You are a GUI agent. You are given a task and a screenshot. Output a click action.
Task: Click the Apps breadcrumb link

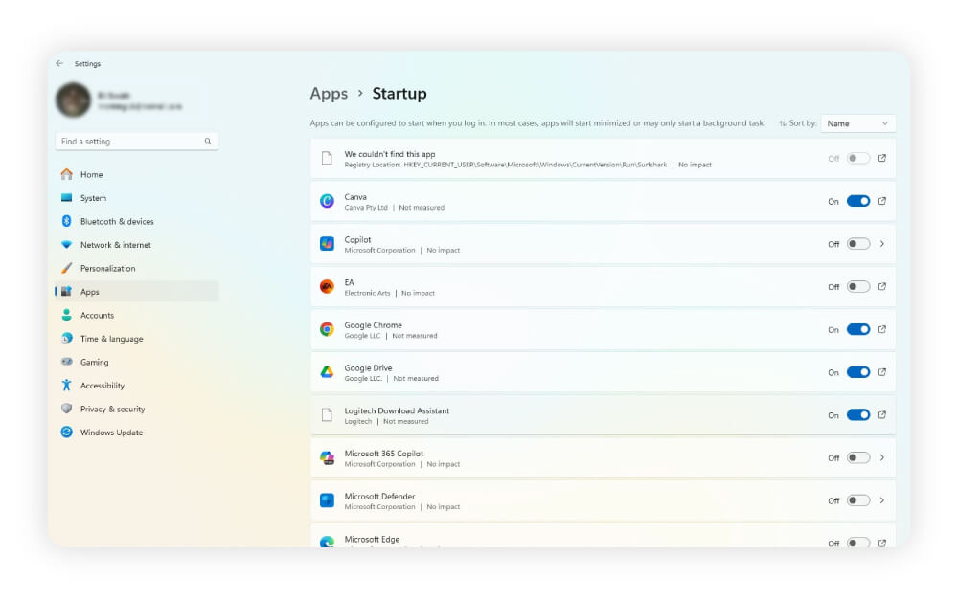coord(329,94)
